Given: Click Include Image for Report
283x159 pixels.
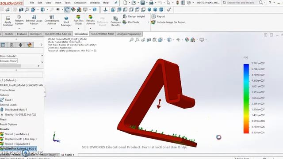Looking at the screenshot, I should click(168, 22).
